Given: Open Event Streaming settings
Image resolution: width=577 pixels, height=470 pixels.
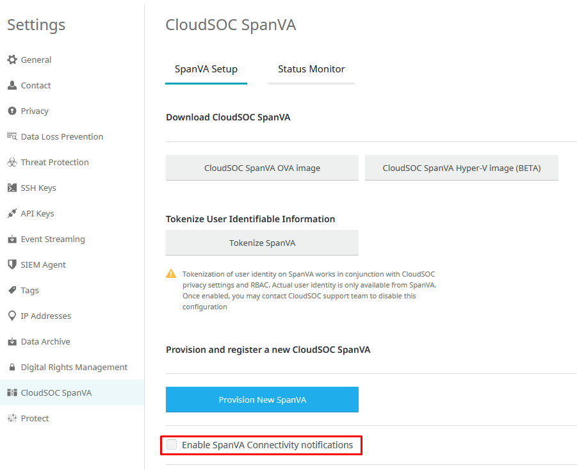Looking at the screenshot, I should coord(53,239).
